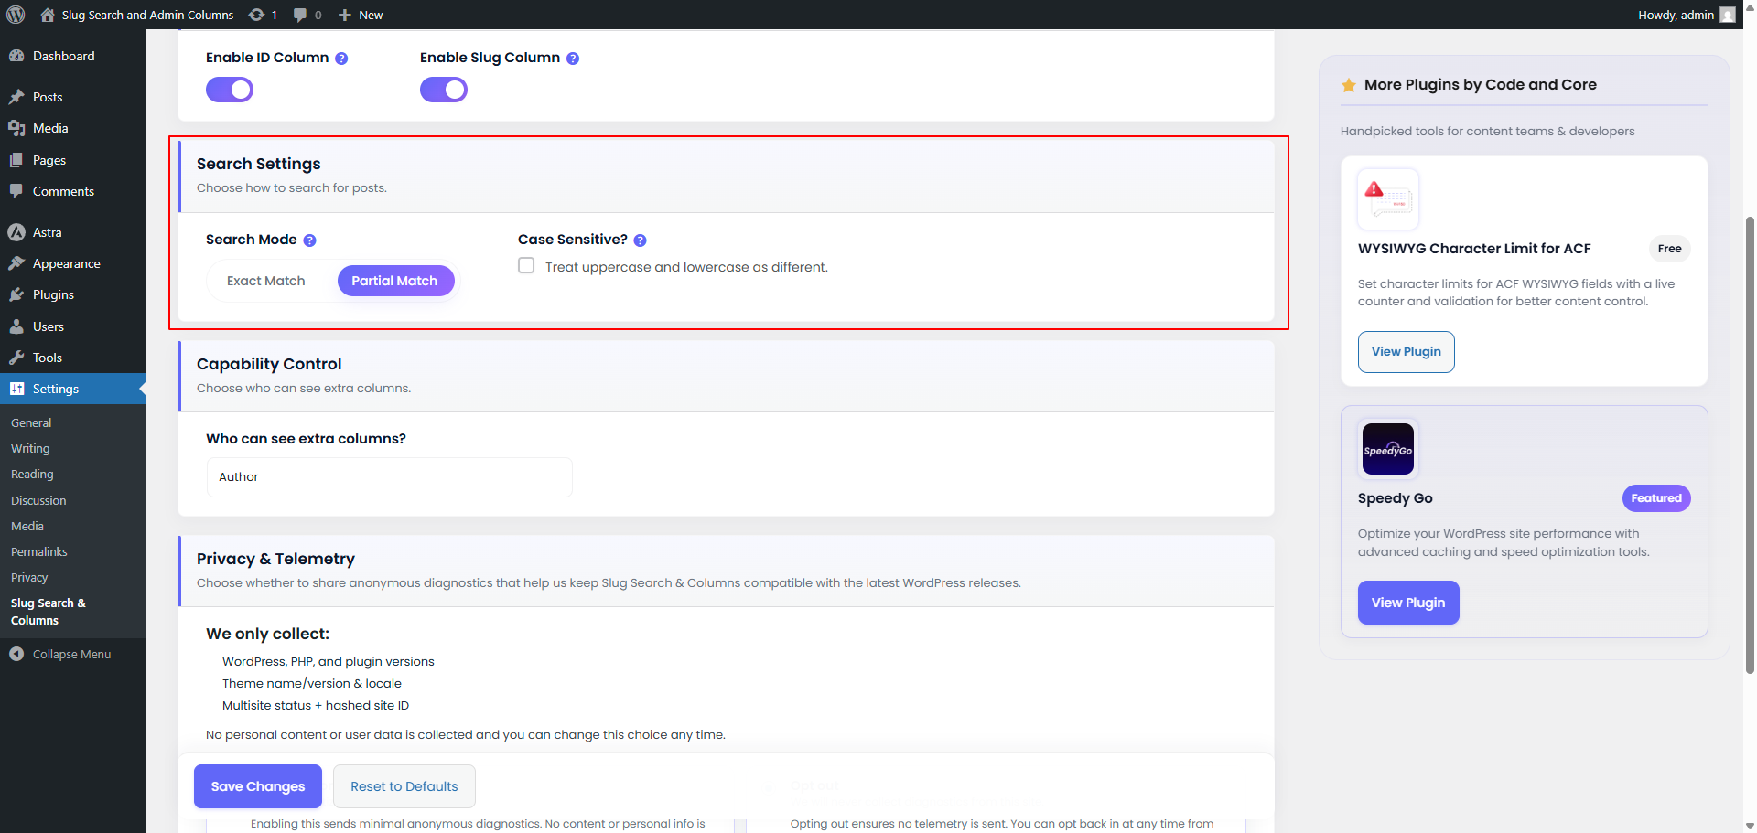Image resolution: width=1757 pixels, height=833 pixels.
Task: Click Reset to Defaults
Action: [x=404, y=786]
